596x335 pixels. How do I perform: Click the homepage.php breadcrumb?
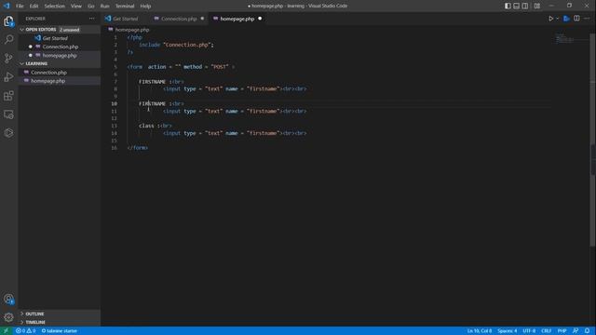(131, 30)
